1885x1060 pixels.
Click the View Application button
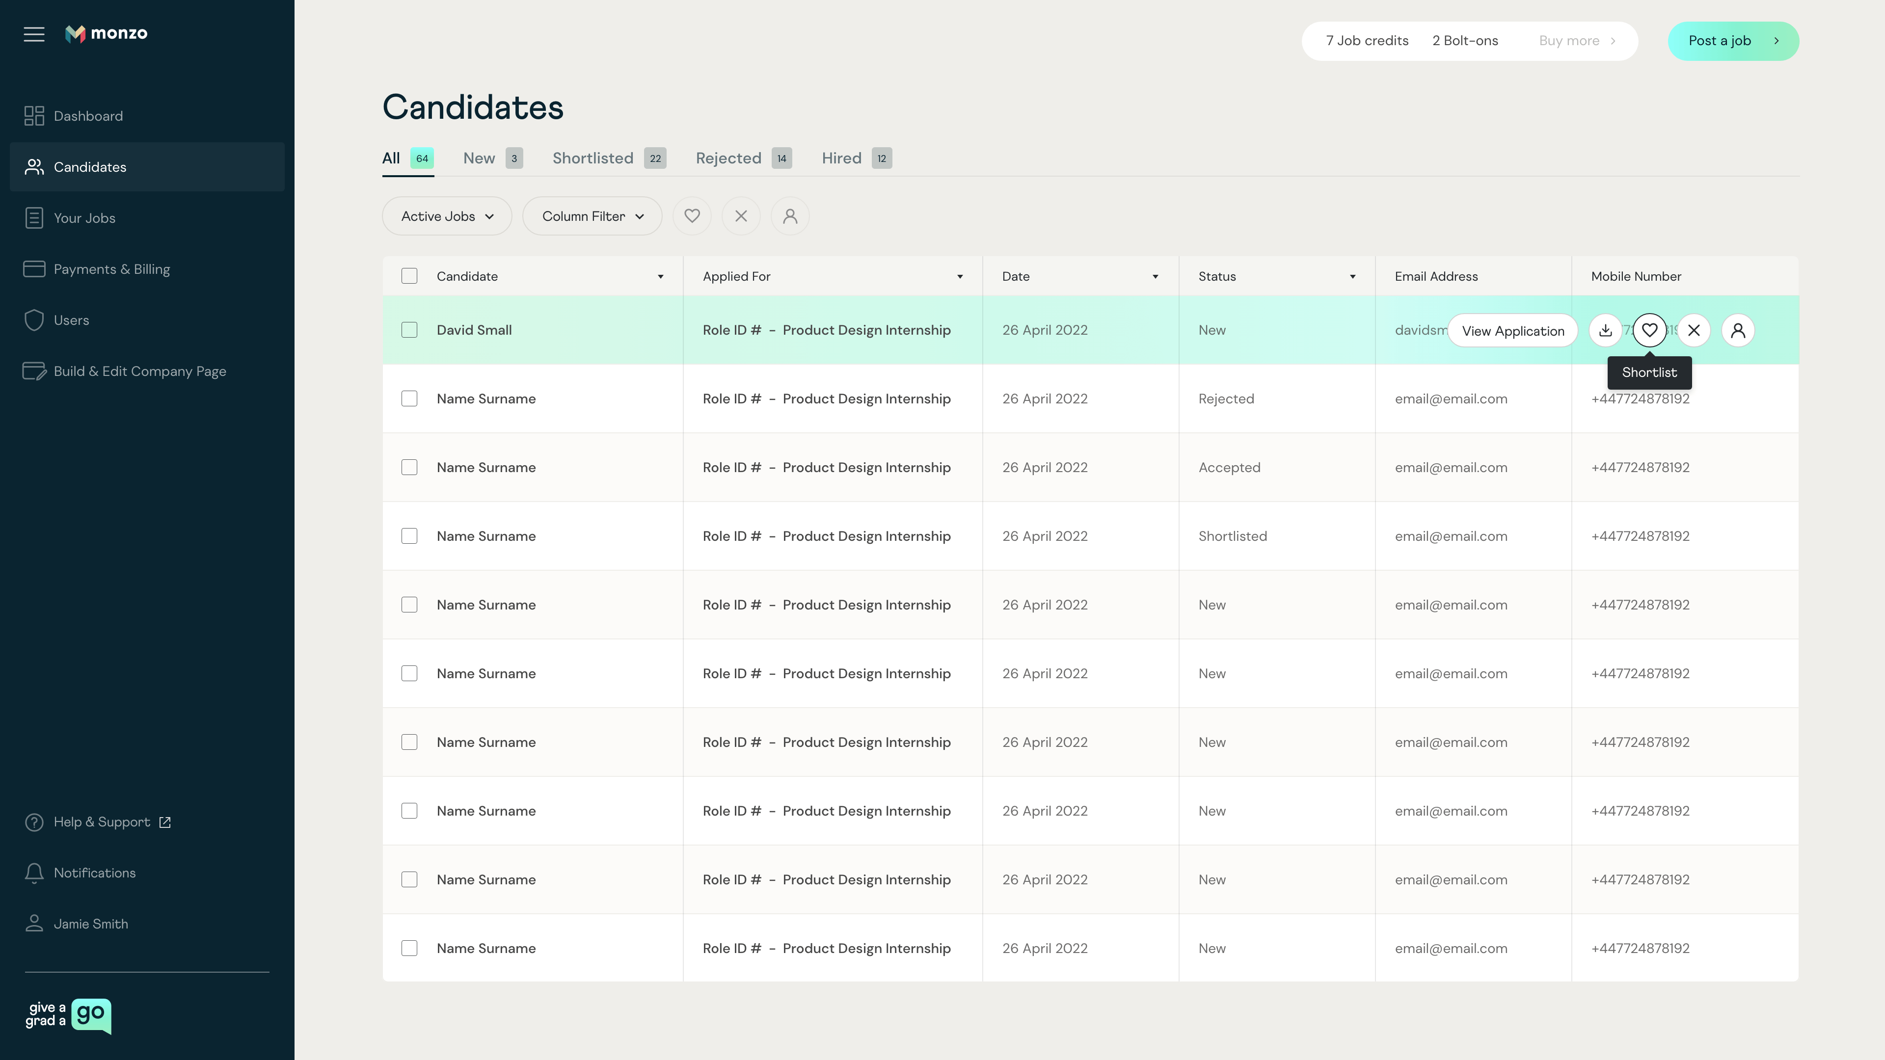(x=1512, y=331)
